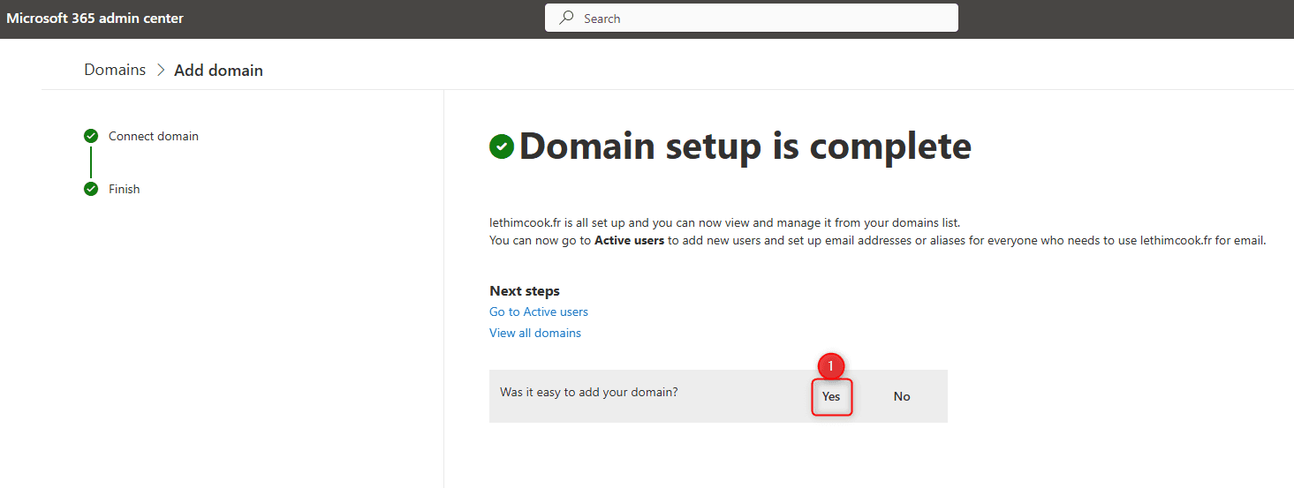This screenshot has height=488, width=1294.
Task: Answer Yes to the feedback question
Action: point(831,396)
